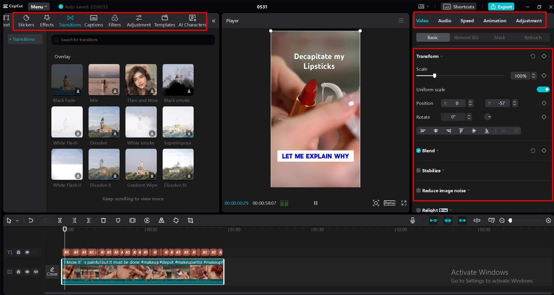Click the zoom out magnifier on timeline

pos(502,220)
